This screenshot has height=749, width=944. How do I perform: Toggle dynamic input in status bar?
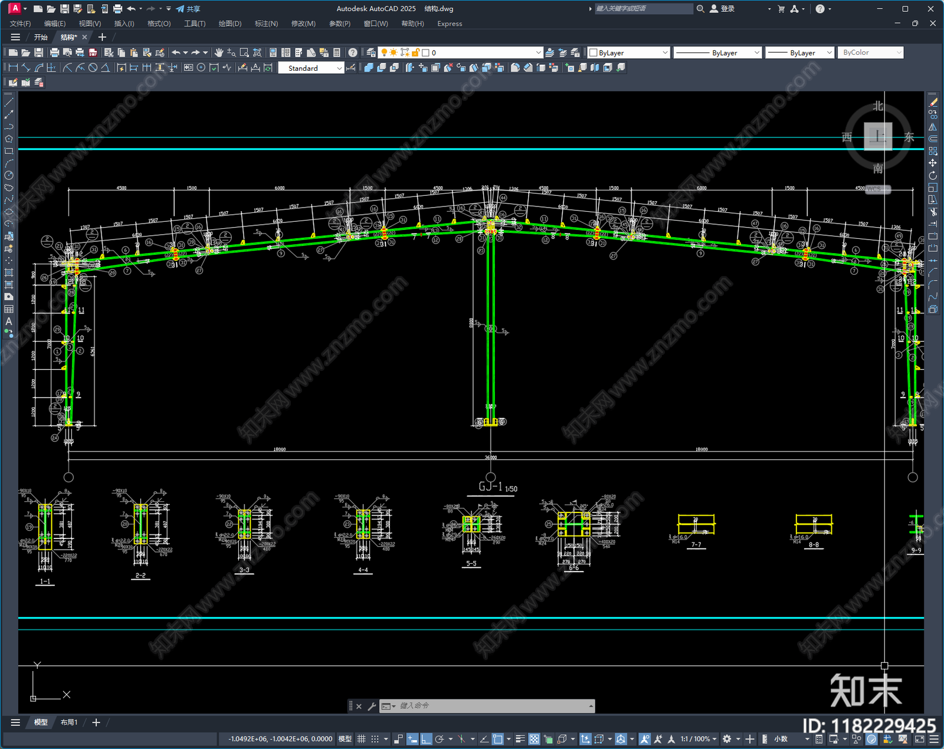[412, 739]
